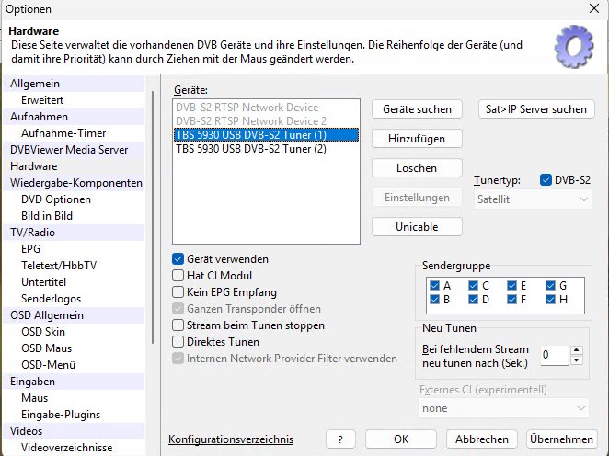
Task: Click the retune seconds input field
Action: click(x=555, y=355)
